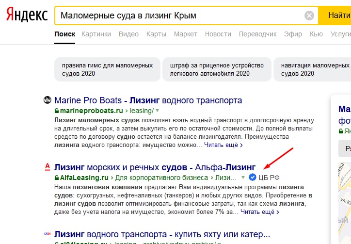Open the Маркет tab
This screenshot has height=244, width=351.
point(185,34)
